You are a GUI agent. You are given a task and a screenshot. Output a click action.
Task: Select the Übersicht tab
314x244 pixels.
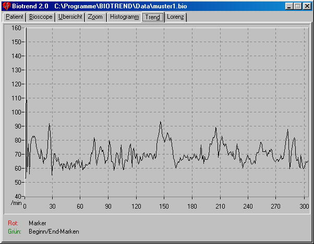(x=70, y=17)
